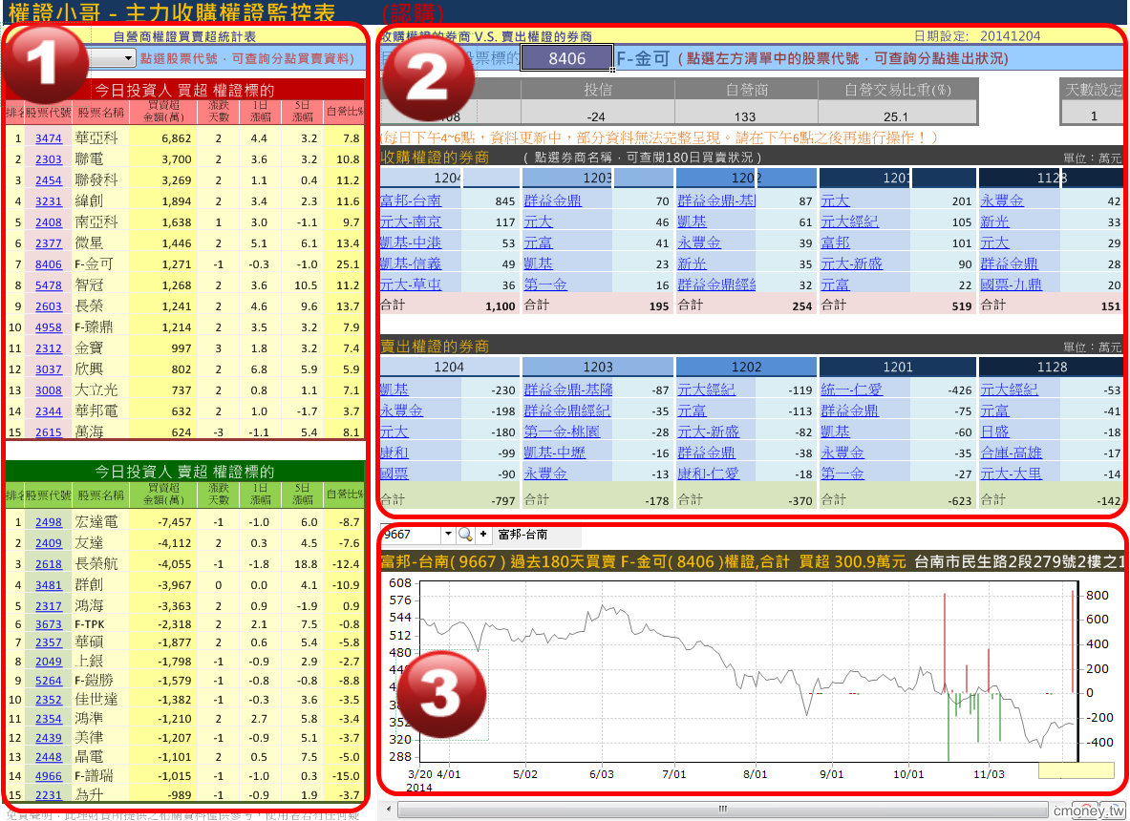This screenshot has height=821, width=1130.
Task: Select broker 富邦-台南 in buyers list
Action: pos(410,200)
